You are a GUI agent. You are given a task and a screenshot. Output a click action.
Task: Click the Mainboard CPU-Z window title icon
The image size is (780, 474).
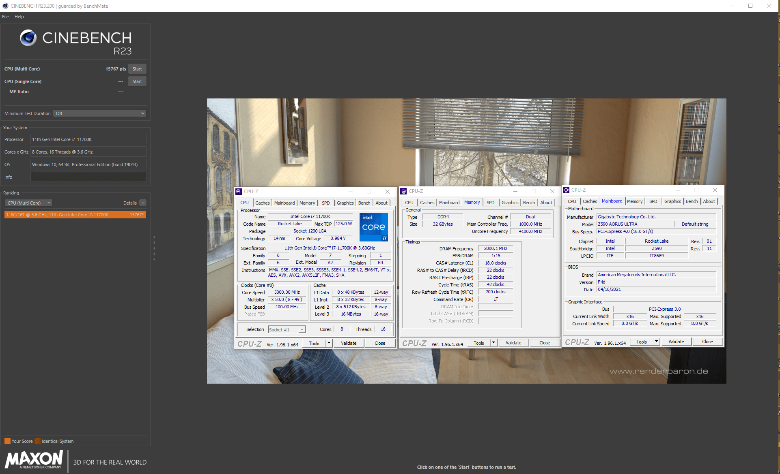[x=566, y=190]
